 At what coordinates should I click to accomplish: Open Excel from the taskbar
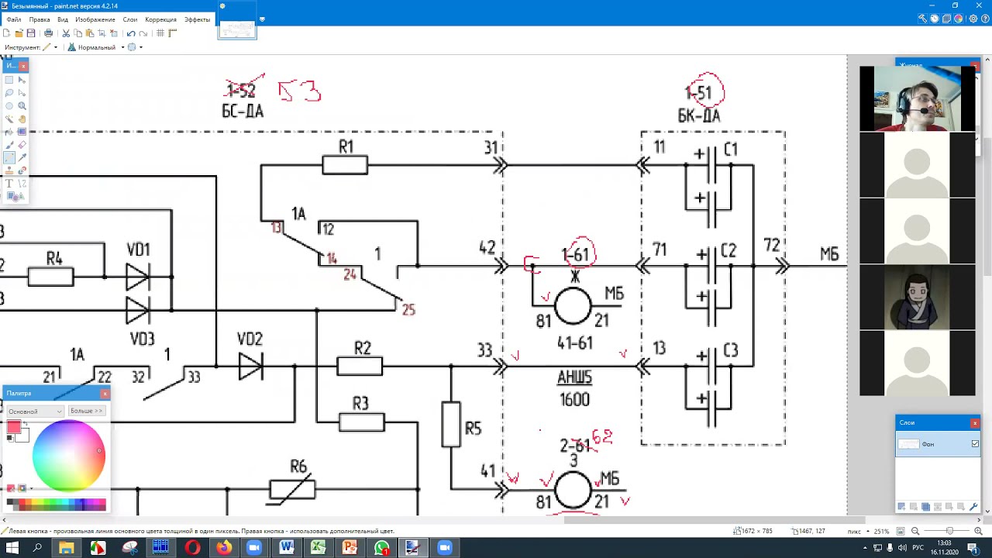(319, 548)
